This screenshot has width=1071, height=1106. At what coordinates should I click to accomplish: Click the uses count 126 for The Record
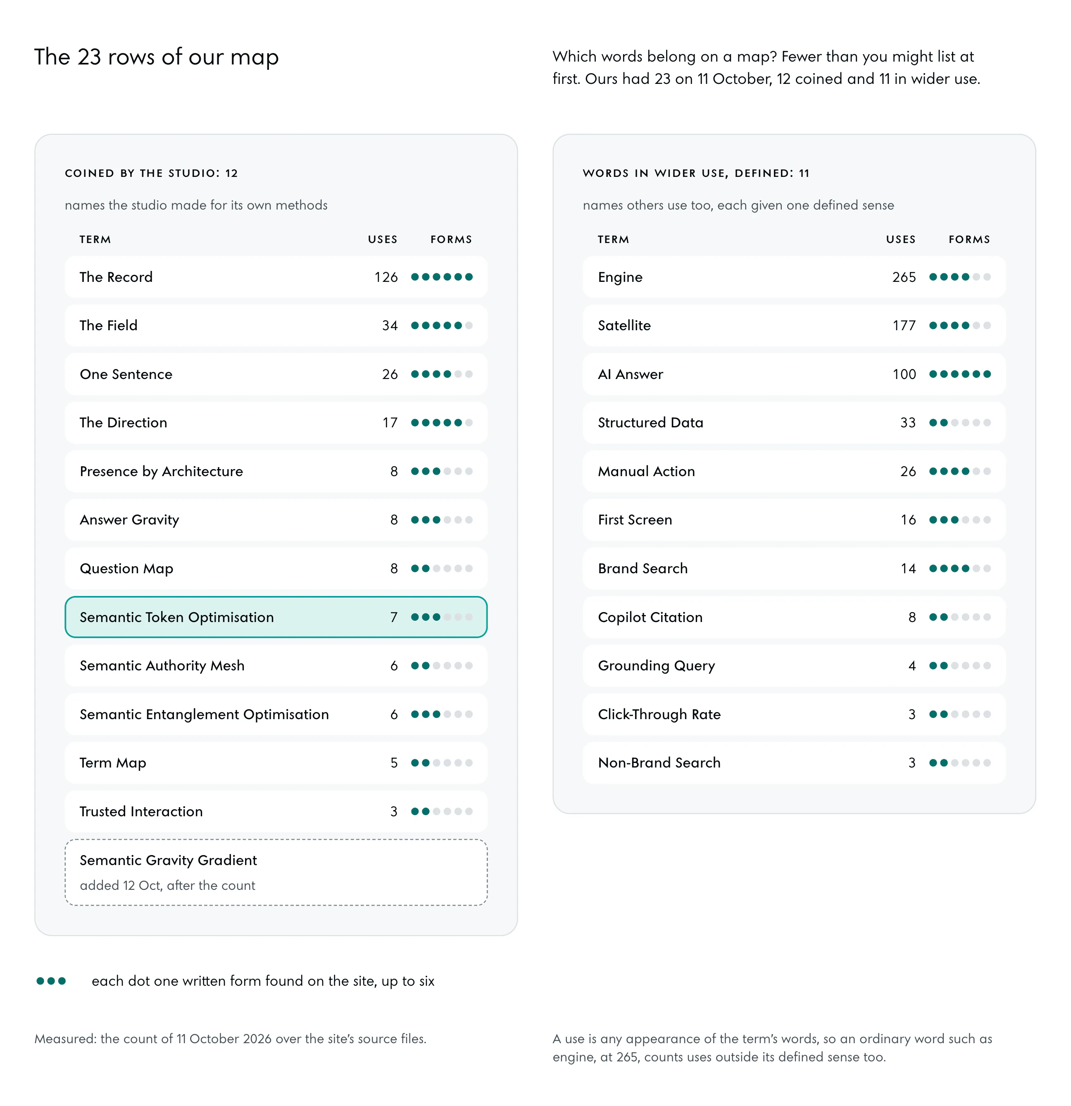tap(386, 277)
